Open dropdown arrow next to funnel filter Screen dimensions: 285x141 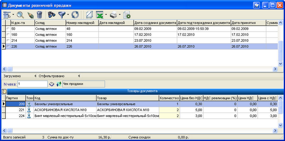click(x=68, y=15)
